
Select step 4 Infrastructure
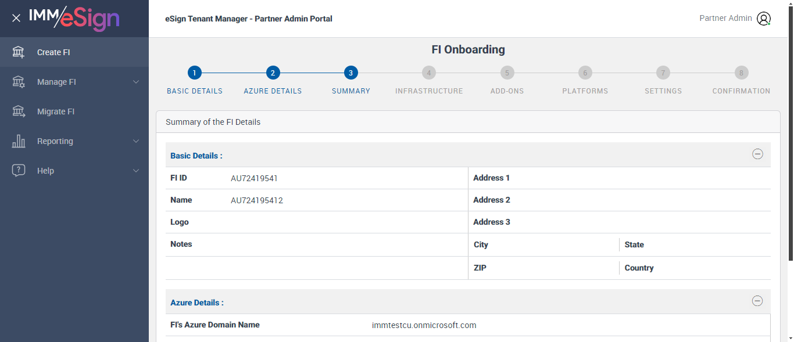pyautogui.click(x=429, y=73)
